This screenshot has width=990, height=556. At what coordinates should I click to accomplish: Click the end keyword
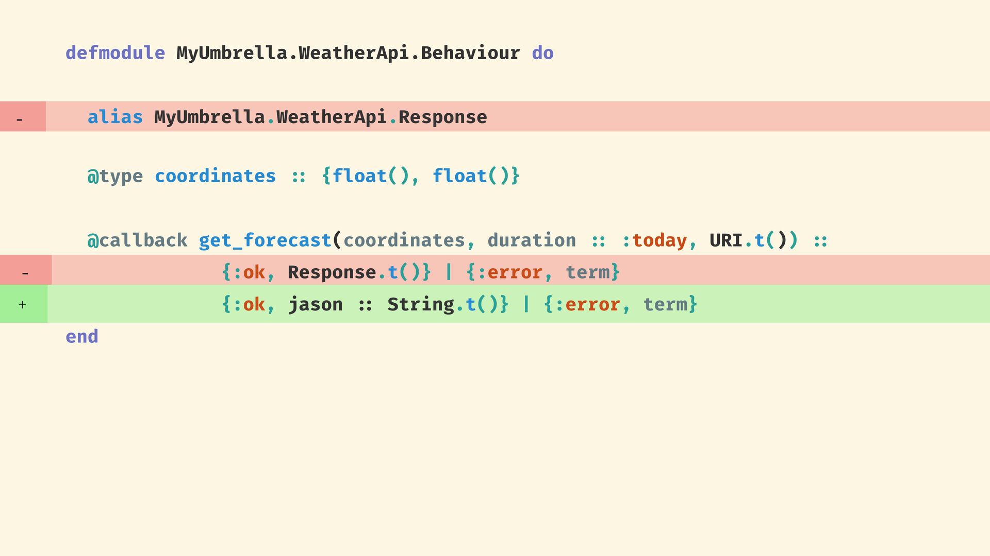82,337
